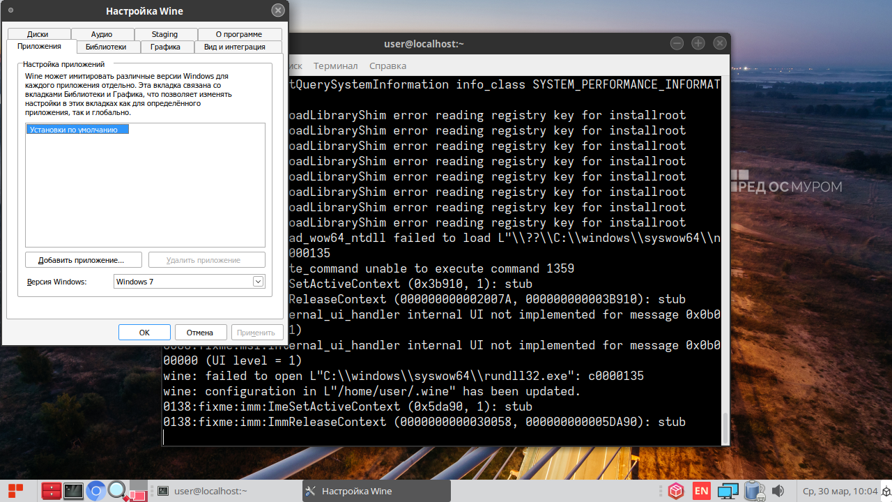Confirm with the OK button
This screenshot has height=502, width=892.
click(x=144, y=333)
